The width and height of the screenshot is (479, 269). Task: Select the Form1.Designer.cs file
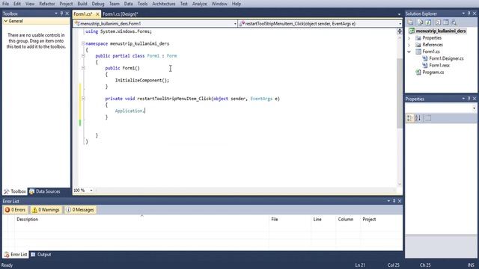(446, 58)
